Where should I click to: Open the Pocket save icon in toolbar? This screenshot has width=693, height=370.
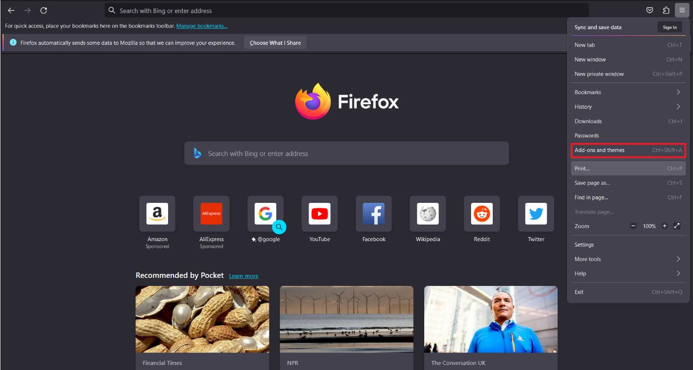650,10
